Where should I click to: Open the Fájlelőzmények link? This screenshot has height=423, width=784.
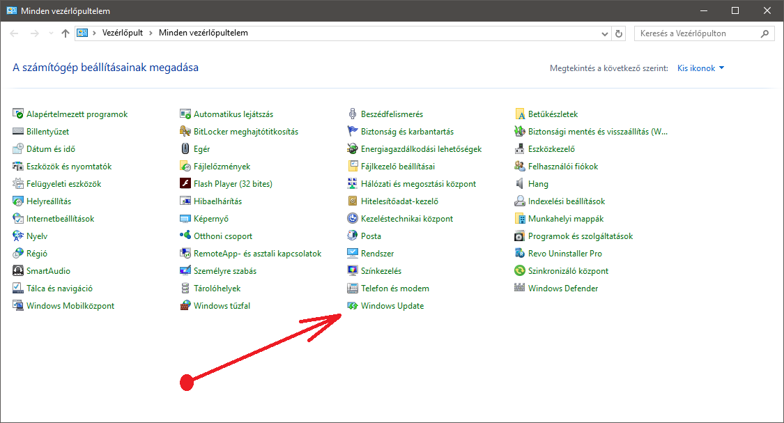point(222,166)
